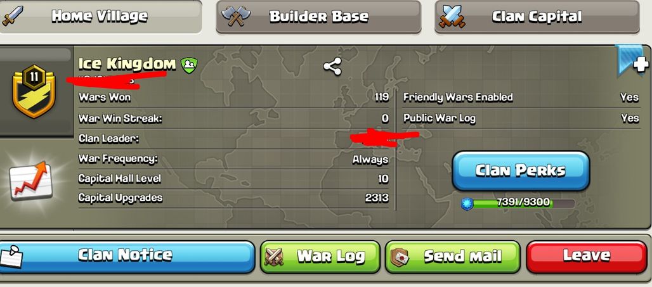
Task: Tap the share icon beside clan name
Action: click(332, 67)
